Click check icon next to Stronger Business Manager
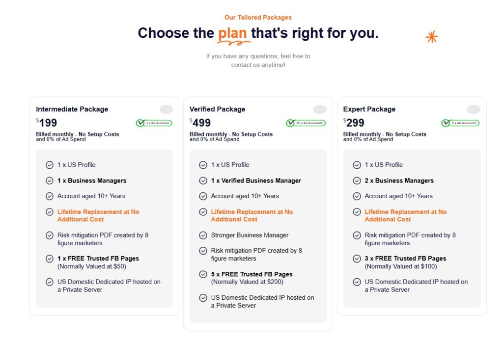 [x=203, y=235]
